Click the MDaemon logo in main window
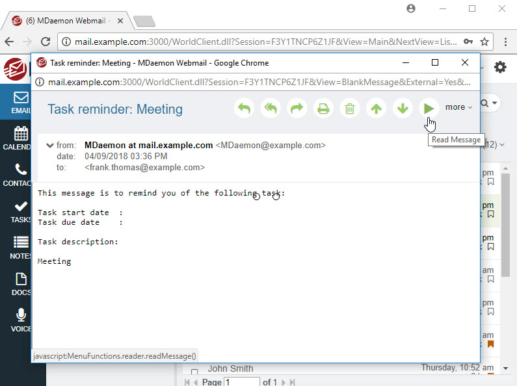Image resolution: width=517 pixels, height=386 pixels. (15, 69)
